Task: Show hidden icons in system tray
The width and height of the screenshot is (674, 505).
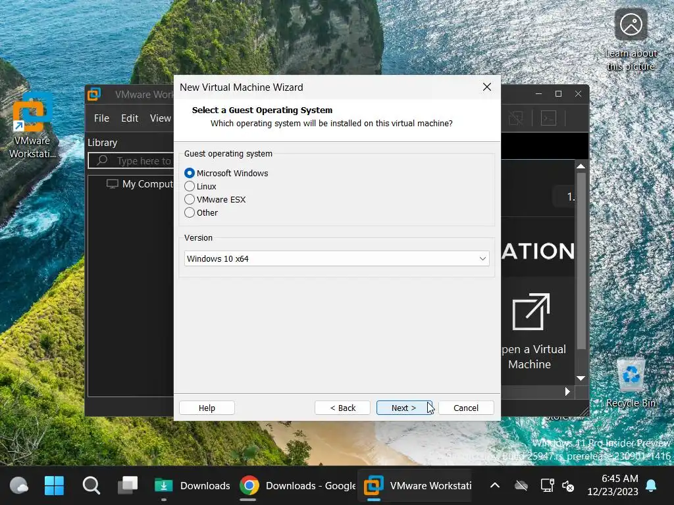Action: (x=495, y=486)
